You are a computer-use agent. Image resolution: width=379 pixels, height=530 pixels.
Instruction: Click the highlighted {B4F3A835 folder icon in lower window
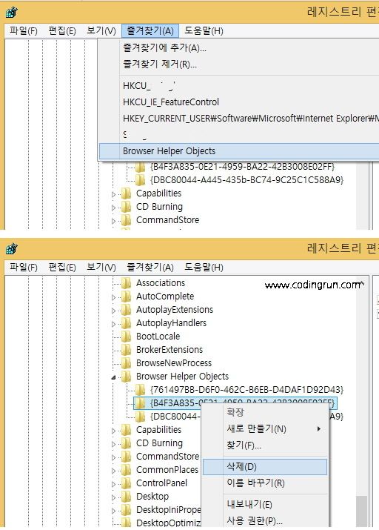[x=140, y=403]
